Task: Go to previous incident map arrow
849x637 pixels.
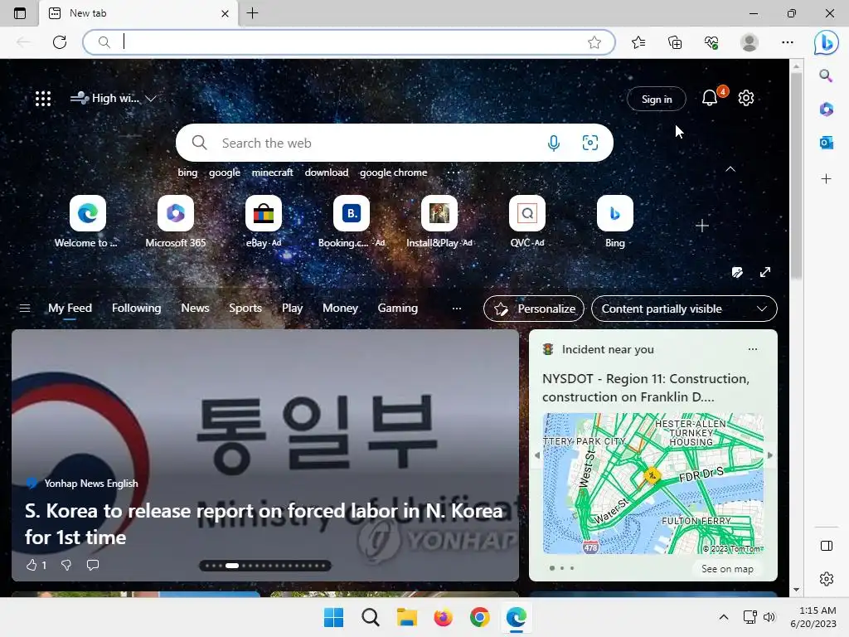Action: (x=537, y=455)
